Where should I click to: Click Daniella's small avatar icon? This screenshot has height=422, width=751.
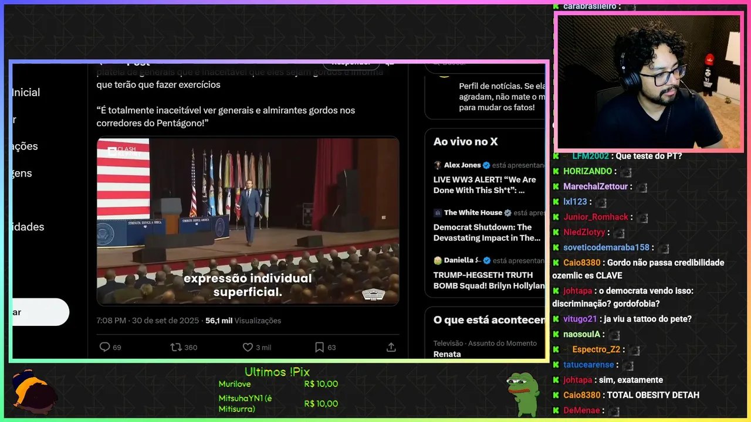pos(438,260)
